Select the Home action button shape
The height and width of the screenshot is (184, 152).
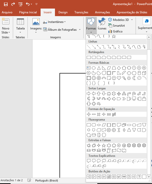[x=109, y=177]
